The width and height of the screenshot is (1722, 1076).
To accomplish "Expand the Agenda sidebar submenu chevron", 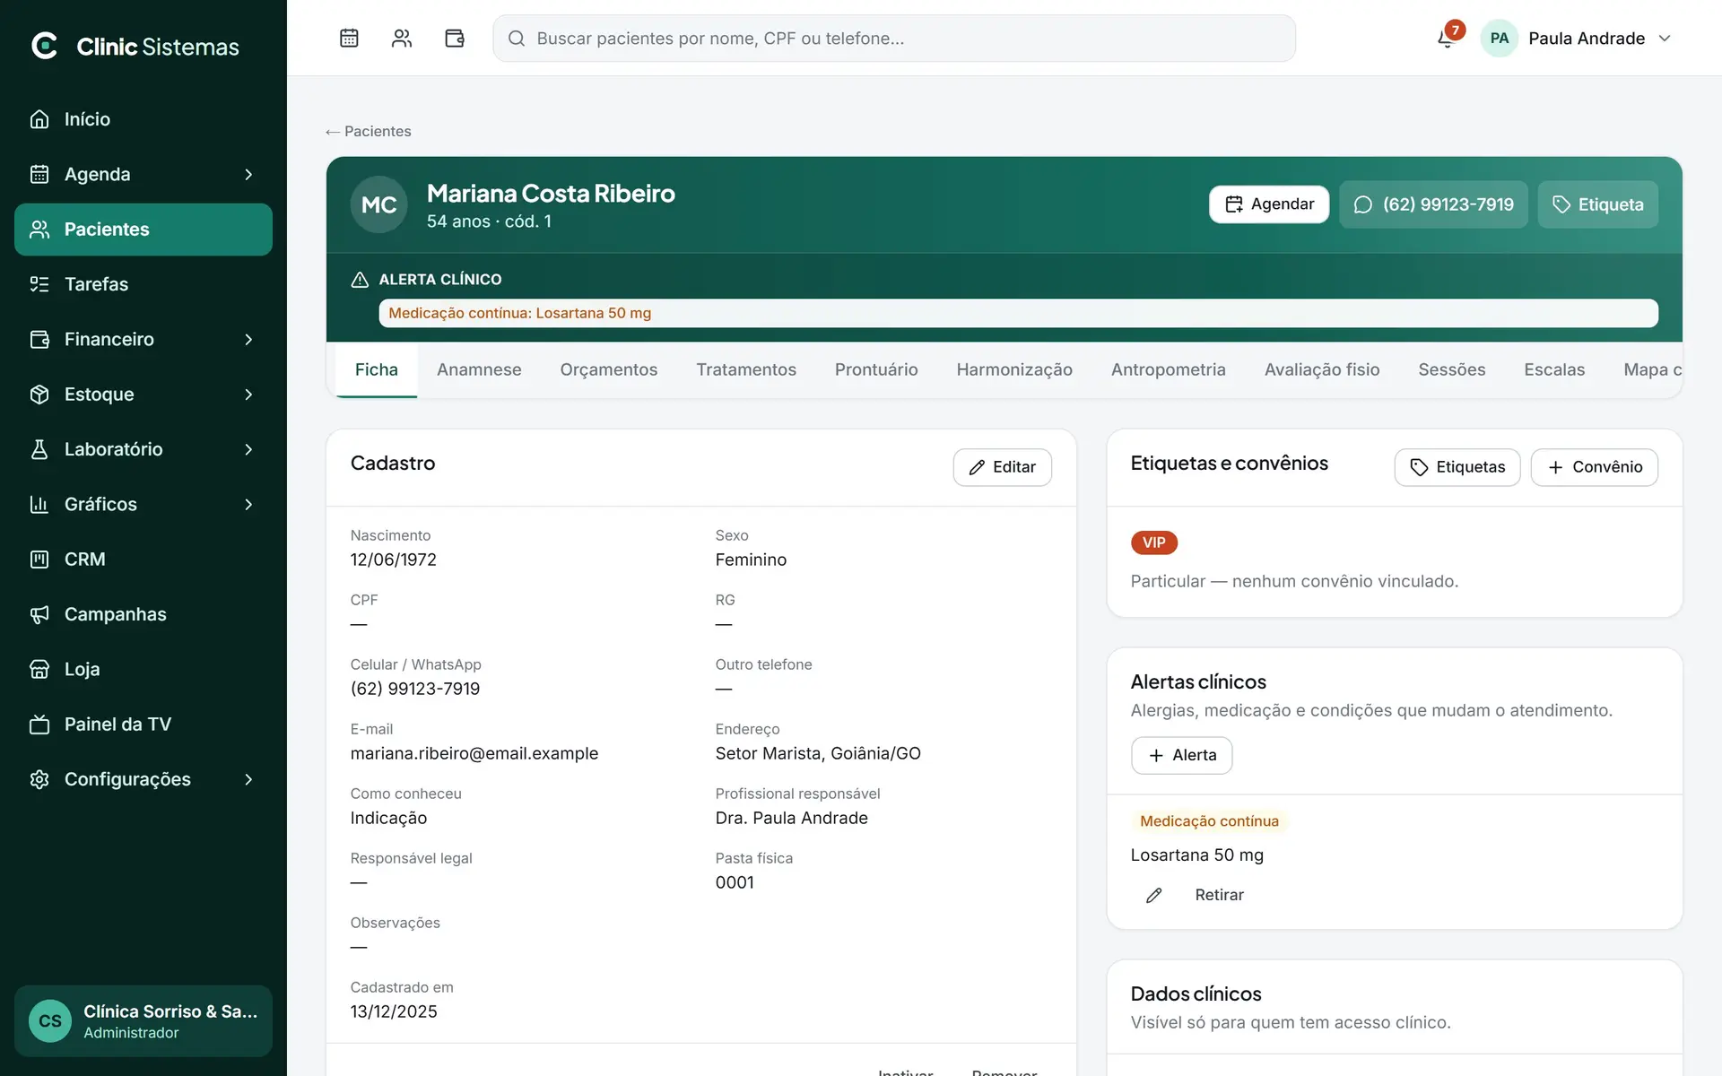I will [x=248, y=174].
